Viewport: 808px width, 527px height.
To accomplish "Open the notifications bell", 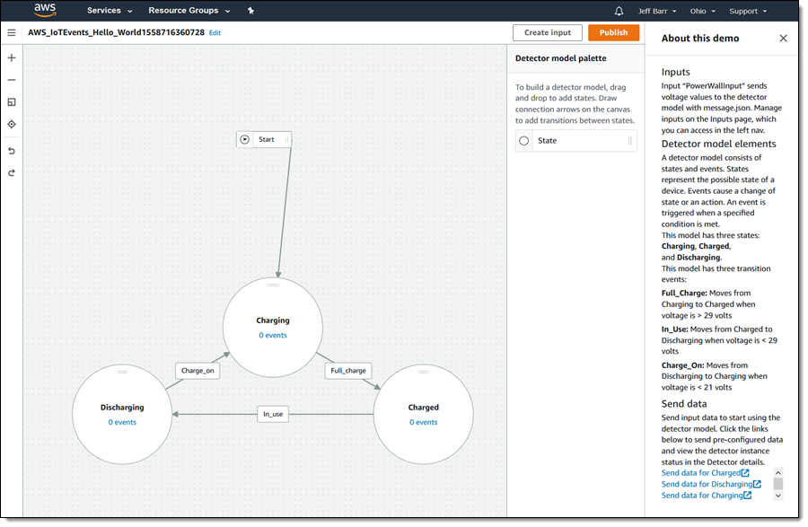I will pyautogui.click(x=619, y=11).
